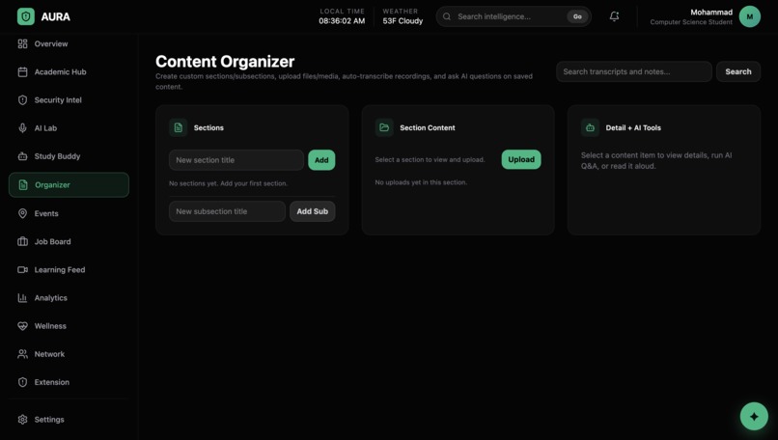The height and width of the screenshot is (440, 778).
Task: Click "Select a section to view and upload."
Action: (430, 160)
